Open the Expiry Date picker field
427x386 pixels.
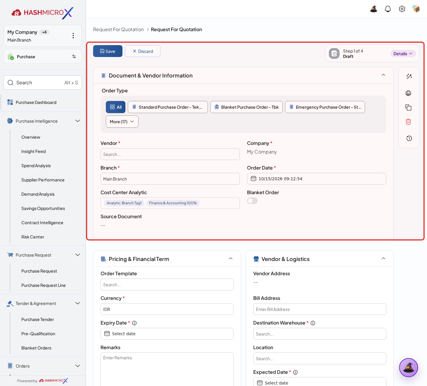(x=167, y=334)
